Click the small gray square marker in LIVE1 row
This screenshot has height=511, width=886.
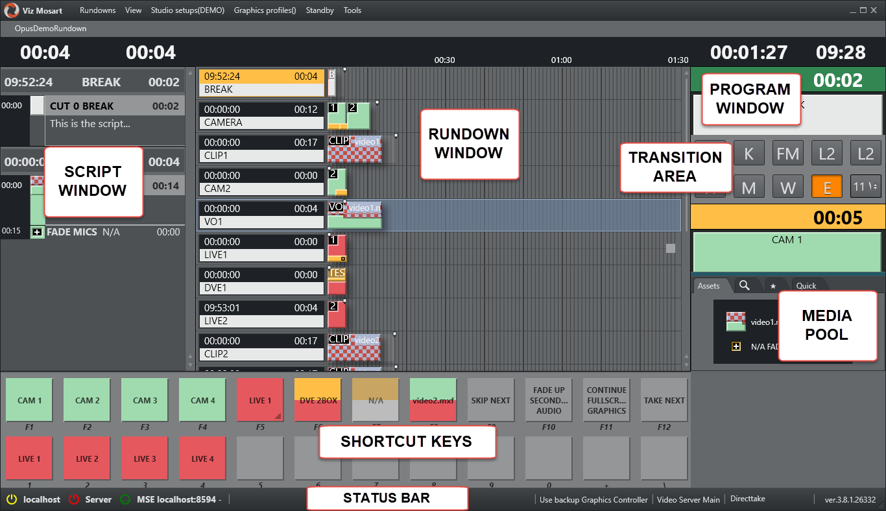pos(671,248)
